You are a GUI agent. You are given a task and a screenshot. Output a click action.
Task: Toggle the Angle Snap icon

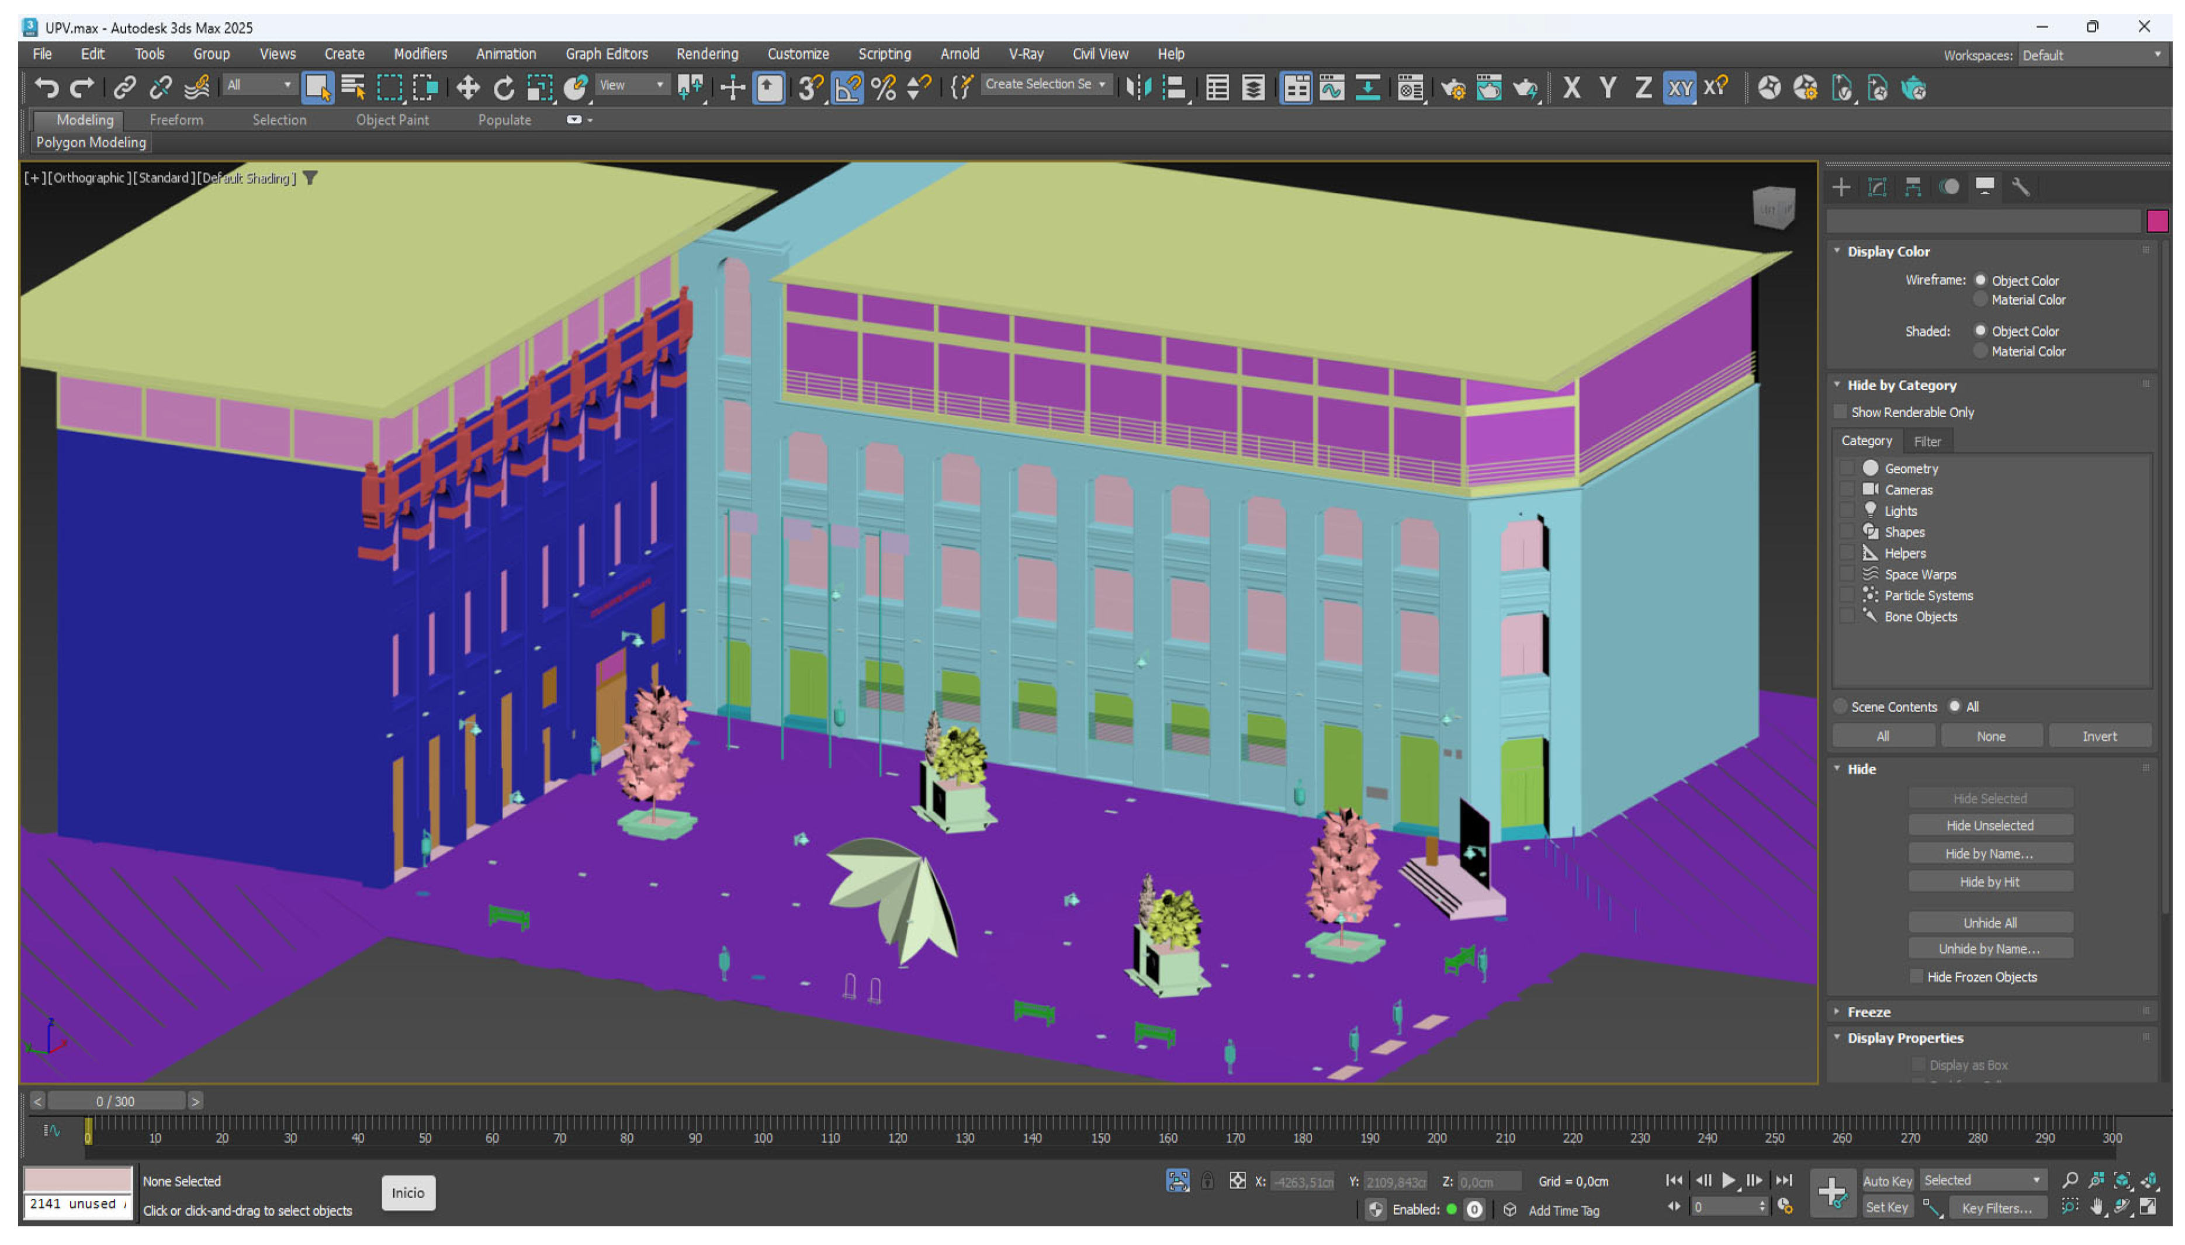(847, 87)
